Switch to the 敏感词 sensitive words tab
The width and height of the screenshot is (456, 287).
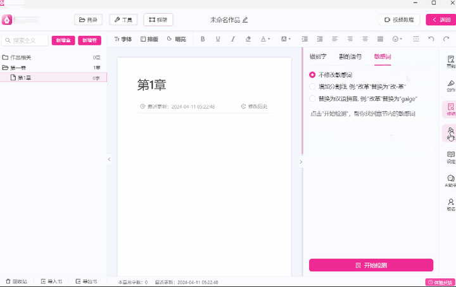(383, 57)
